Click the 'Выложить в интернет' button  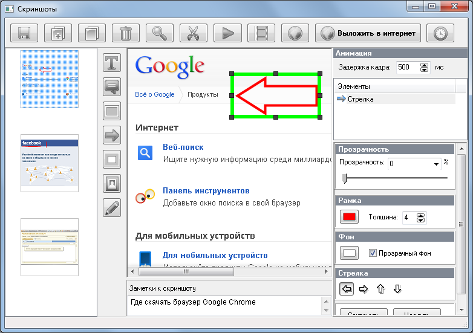tap(368, 33)
